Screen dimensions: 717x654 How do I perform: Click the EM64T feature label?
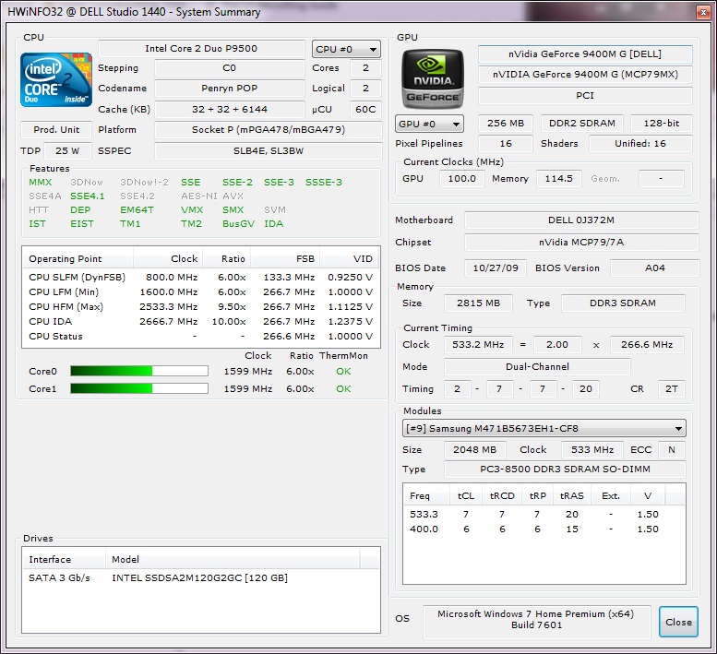(x=137, y=209)
